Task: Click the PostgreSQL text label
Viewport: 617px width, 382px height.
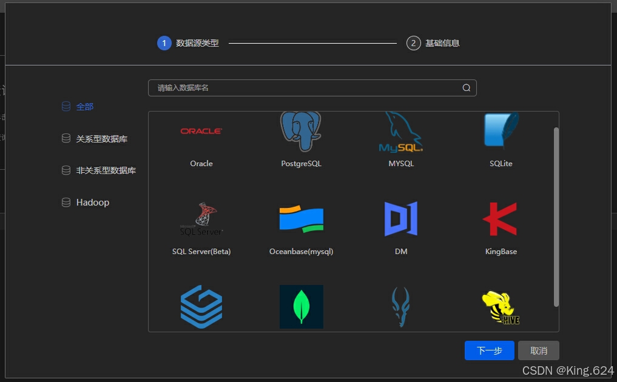Action: click(301, 164)
